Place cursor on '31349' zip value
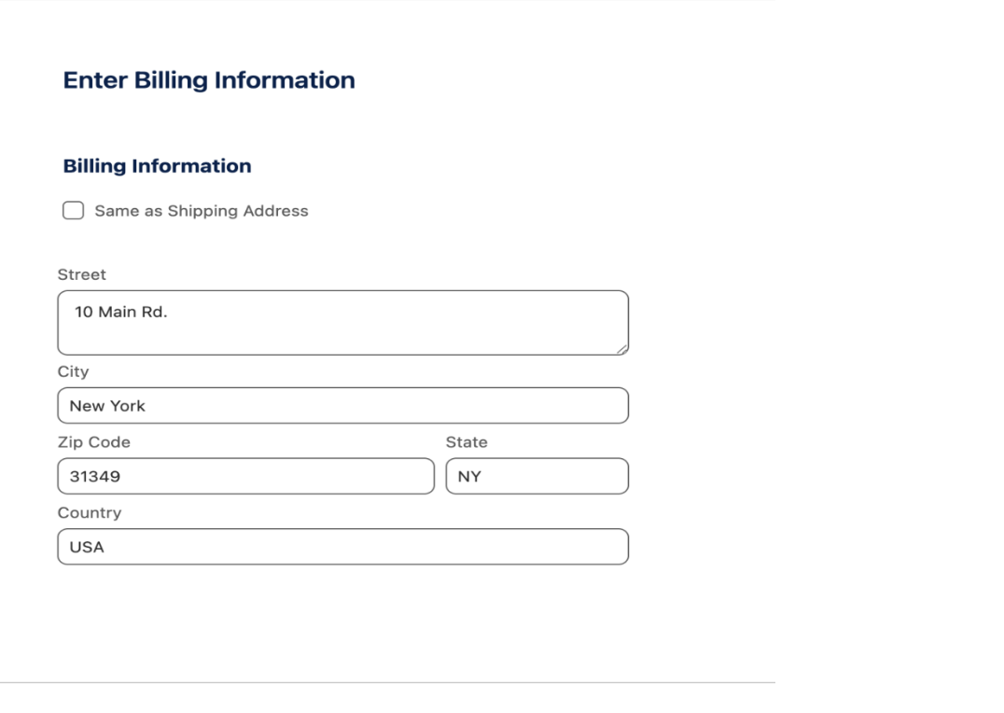This screenshot has width=1004, height=713. tap(95, 476)
